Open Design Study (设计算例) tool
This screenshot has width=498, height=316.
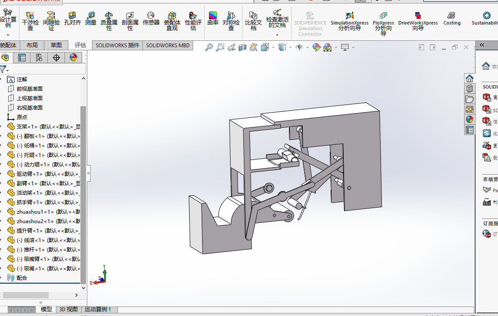point(8,18)
